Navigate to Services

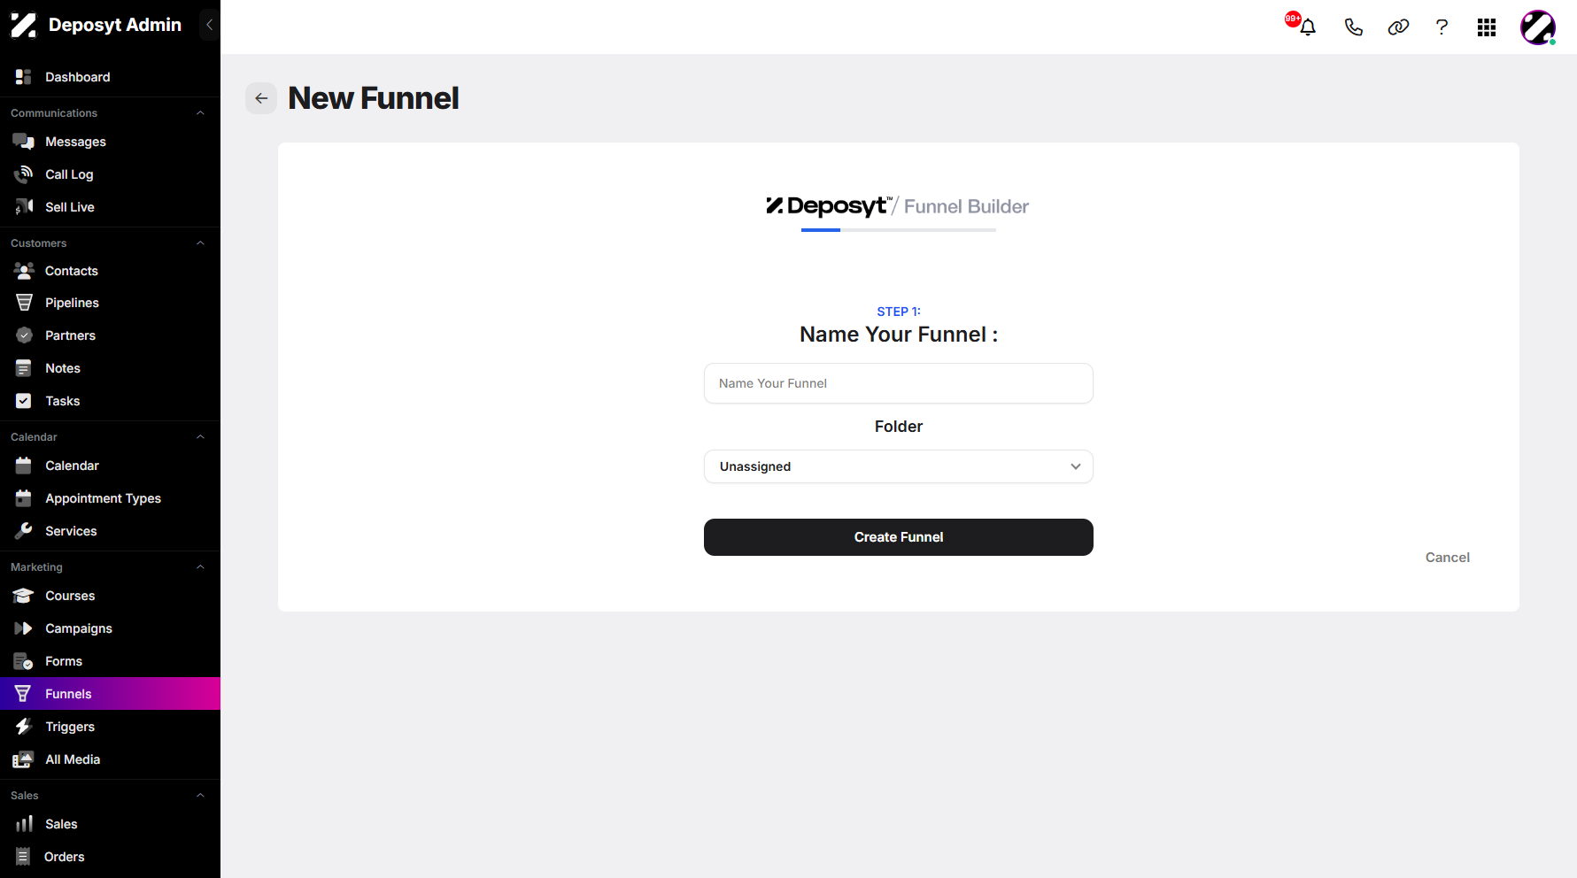click(110, 531)
